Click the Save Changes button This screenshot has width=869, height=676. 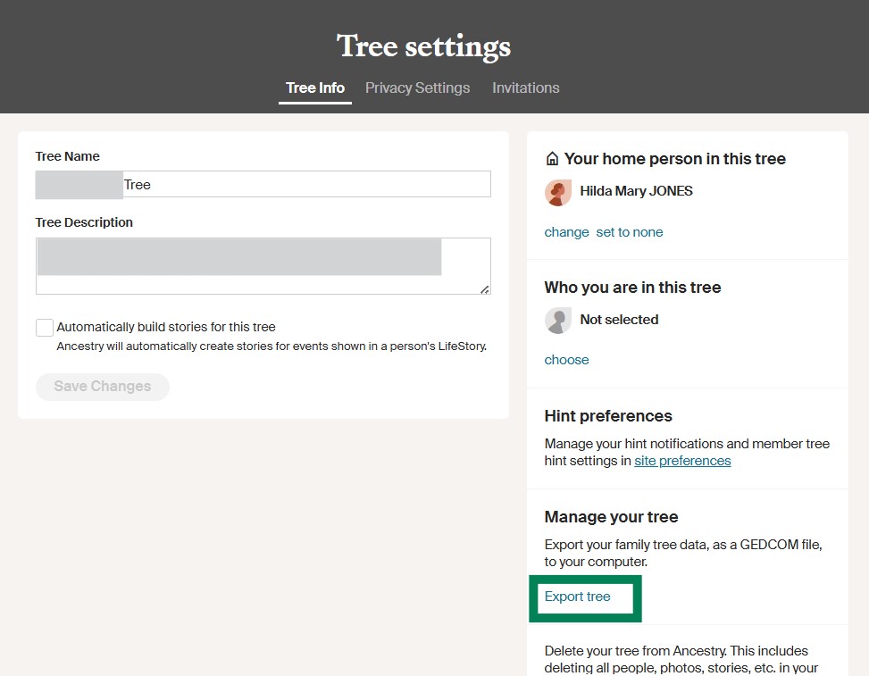tap(103, 387)
